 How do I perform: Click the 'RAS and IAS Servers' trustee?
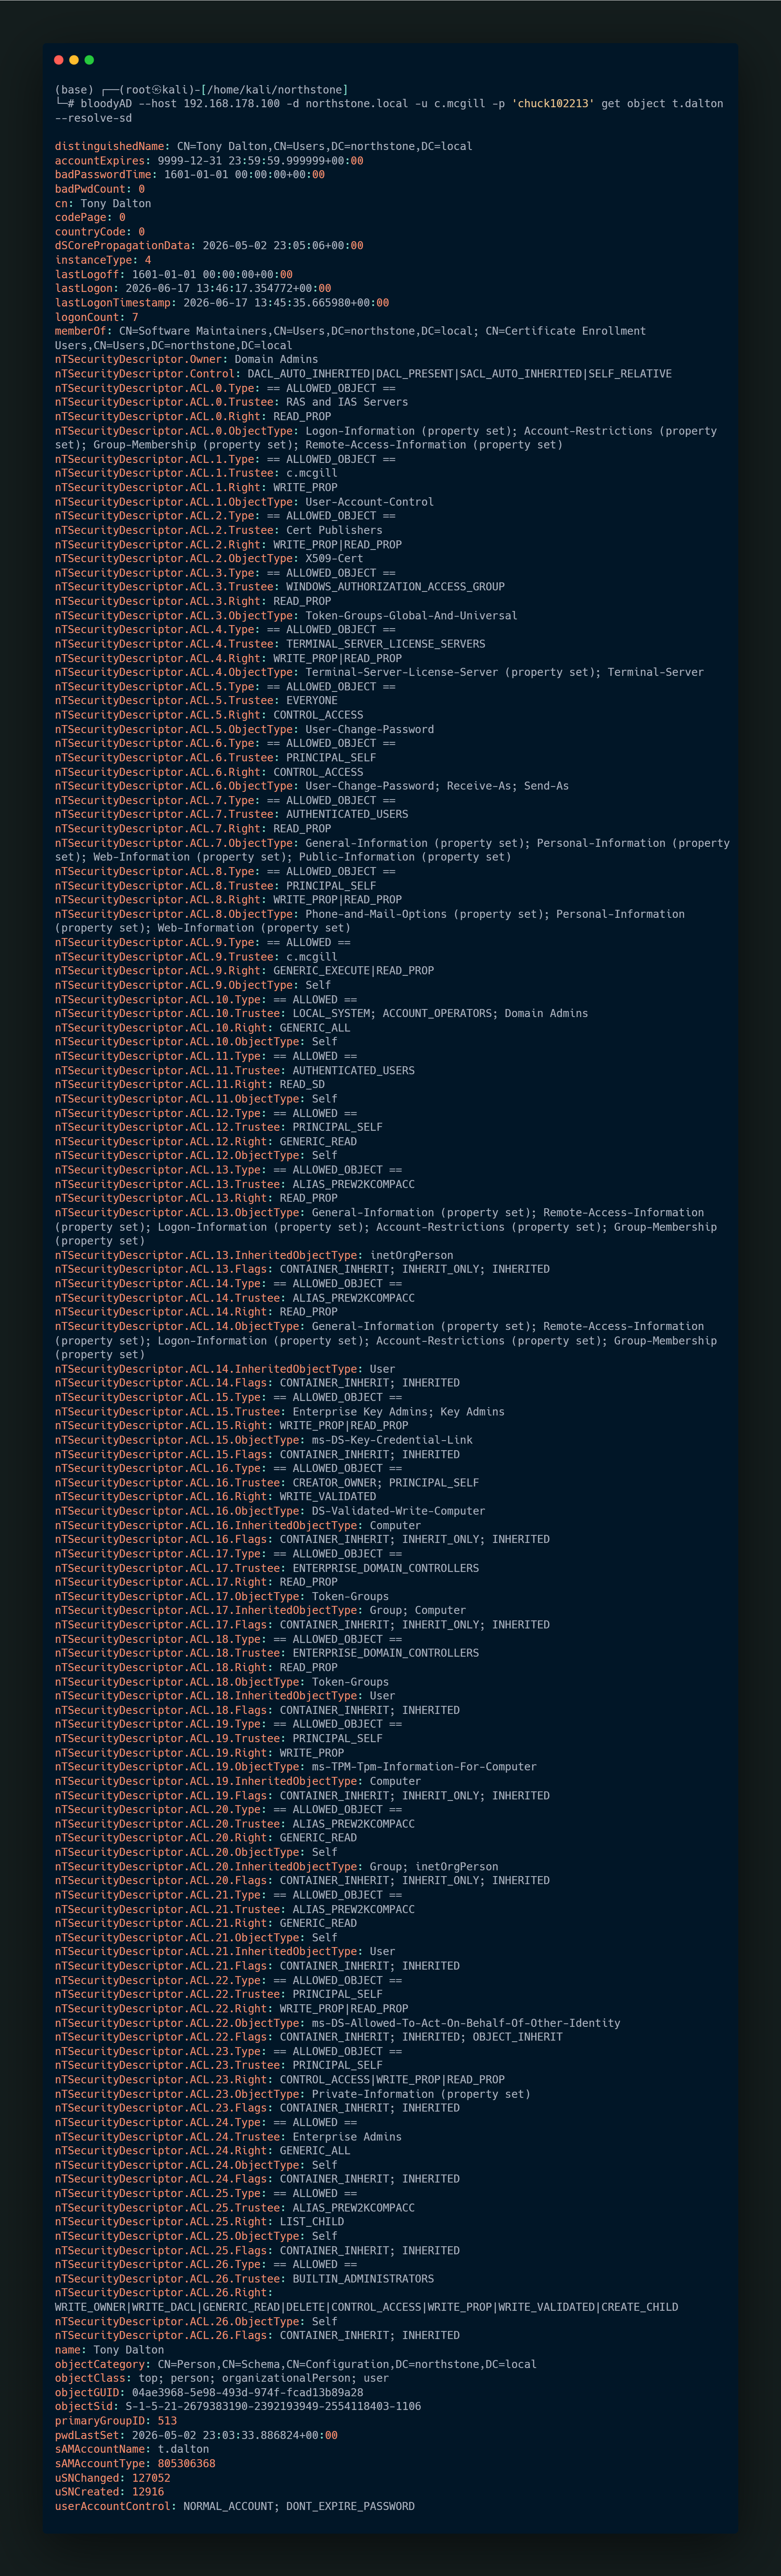click(347, 402)
